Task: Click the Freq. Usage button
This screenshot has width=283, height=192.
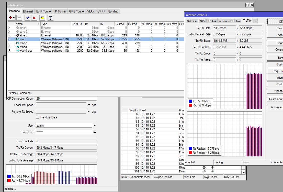Action: (275, 71)
